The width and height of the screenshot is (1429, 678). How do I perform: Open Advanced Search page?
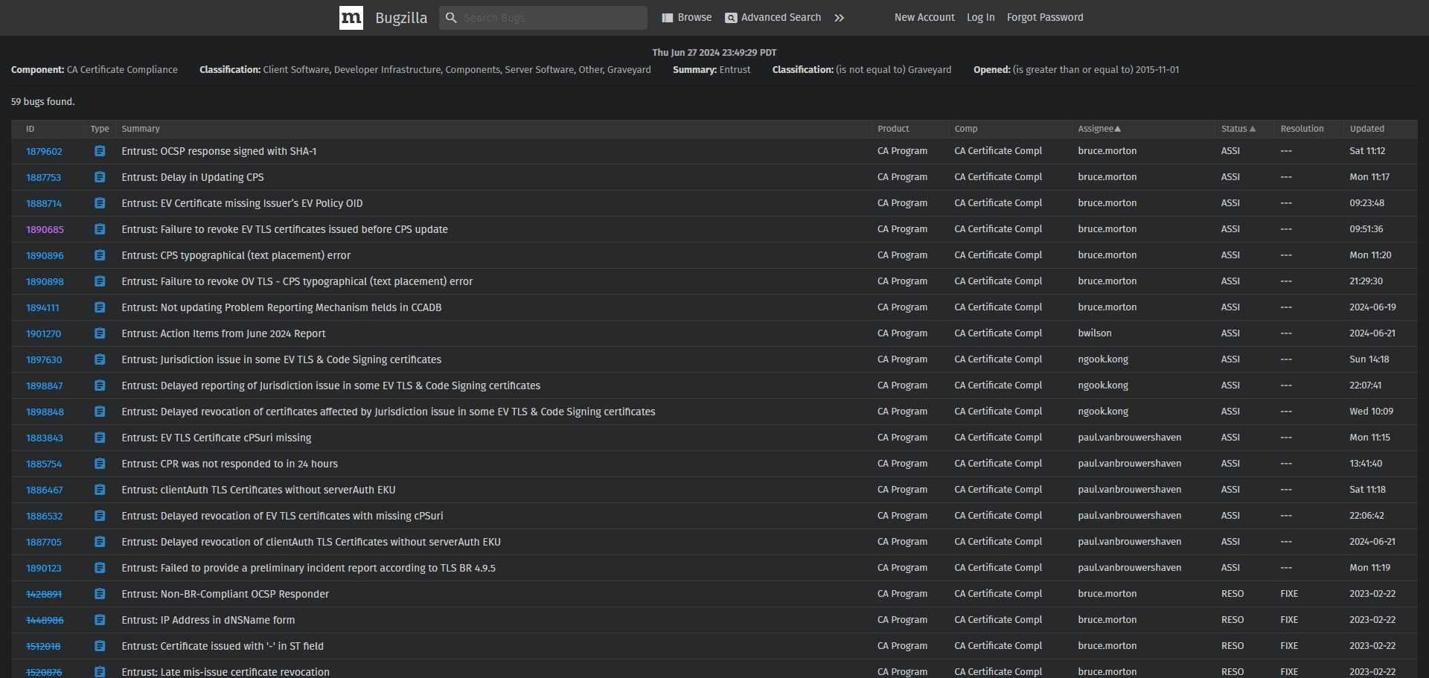tap(773, 18)
